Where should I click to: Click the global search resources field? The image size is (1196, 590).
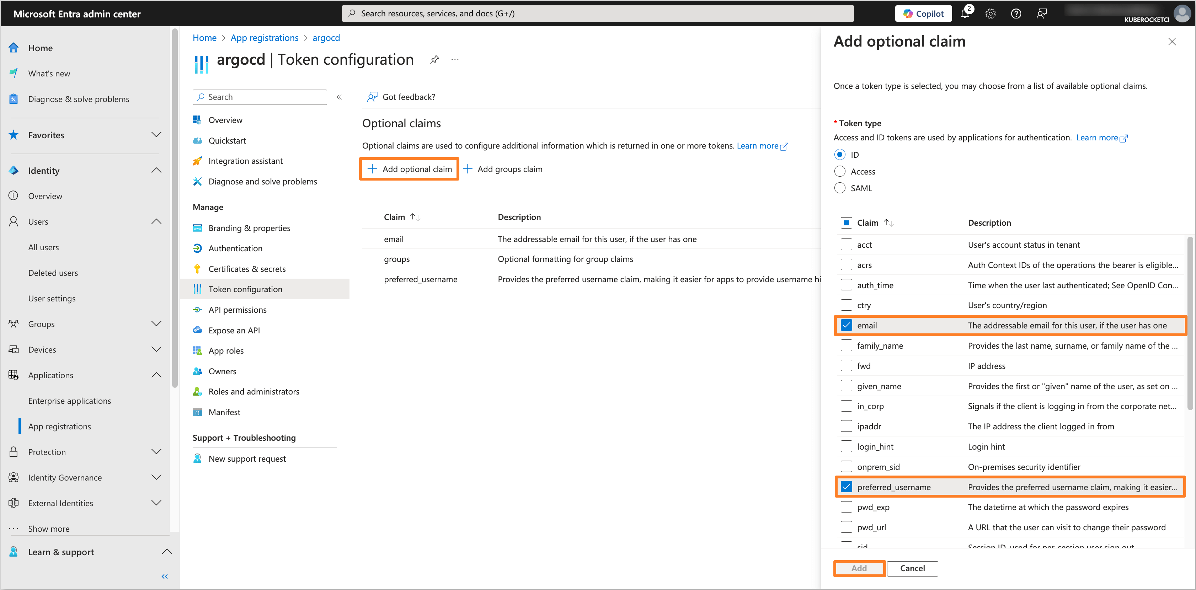[x=598, y=14]
